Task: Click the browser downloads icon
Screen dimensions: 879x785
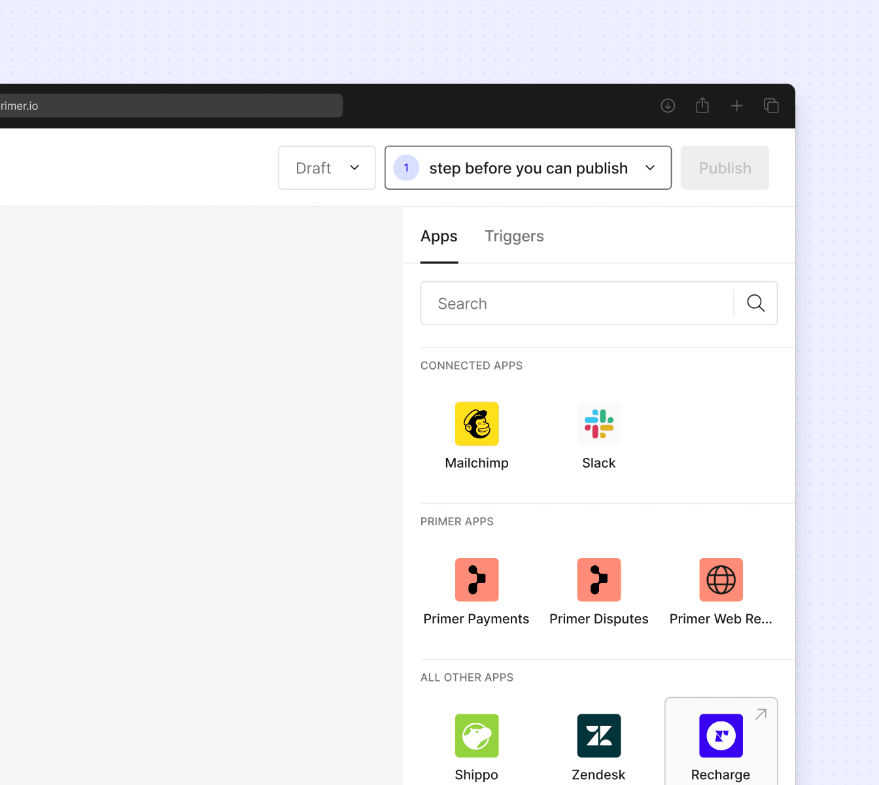Action: pos(668,105)
